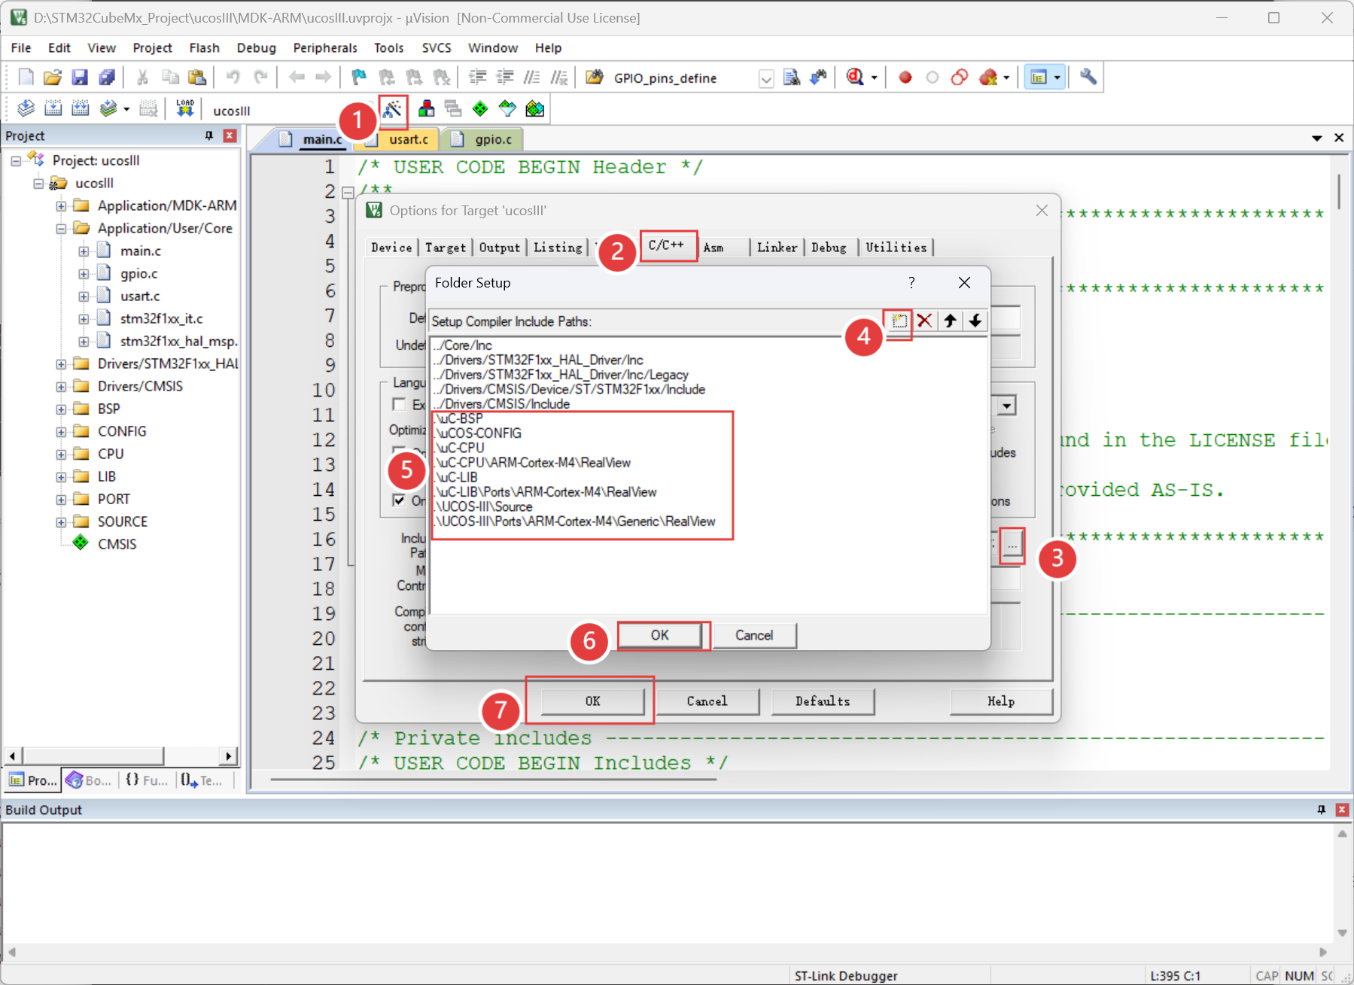Expand the SOURCE group
The height and width of the screenshot is (985, 1354).
pos(61,521)
